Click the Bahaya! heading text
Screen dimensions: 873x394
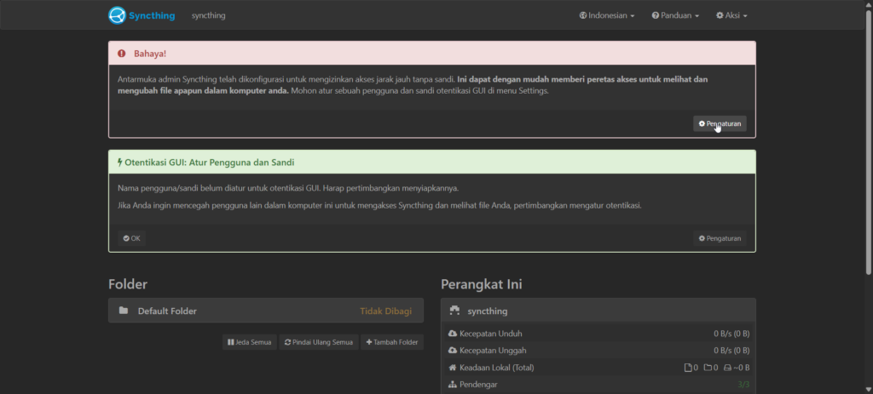(150, 54)
